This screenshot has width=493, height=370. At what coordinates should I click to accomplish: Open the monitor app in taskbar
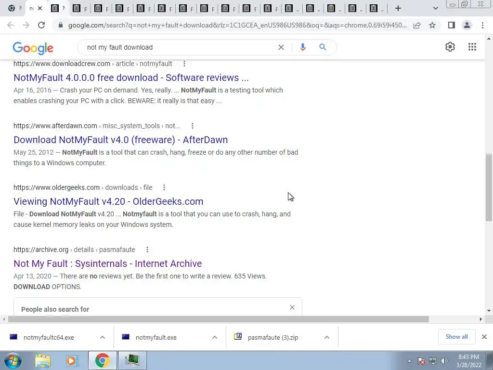[132, 360]
